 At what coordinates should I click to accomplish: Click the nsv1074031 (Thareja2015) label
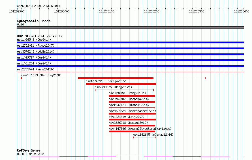click(106, 81)
